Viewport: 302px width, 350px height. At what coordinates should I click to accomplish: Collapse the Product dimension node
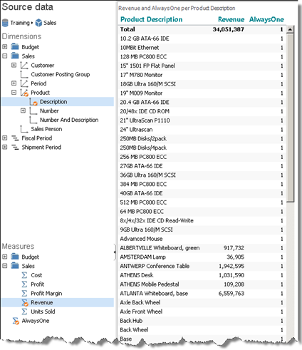coord(14,93)
